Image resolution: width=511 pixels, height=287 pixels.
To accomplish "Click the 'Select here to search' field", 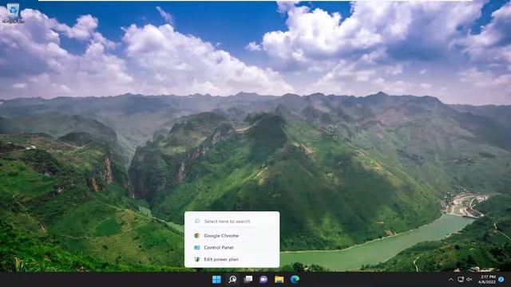I will click(232, 222).
